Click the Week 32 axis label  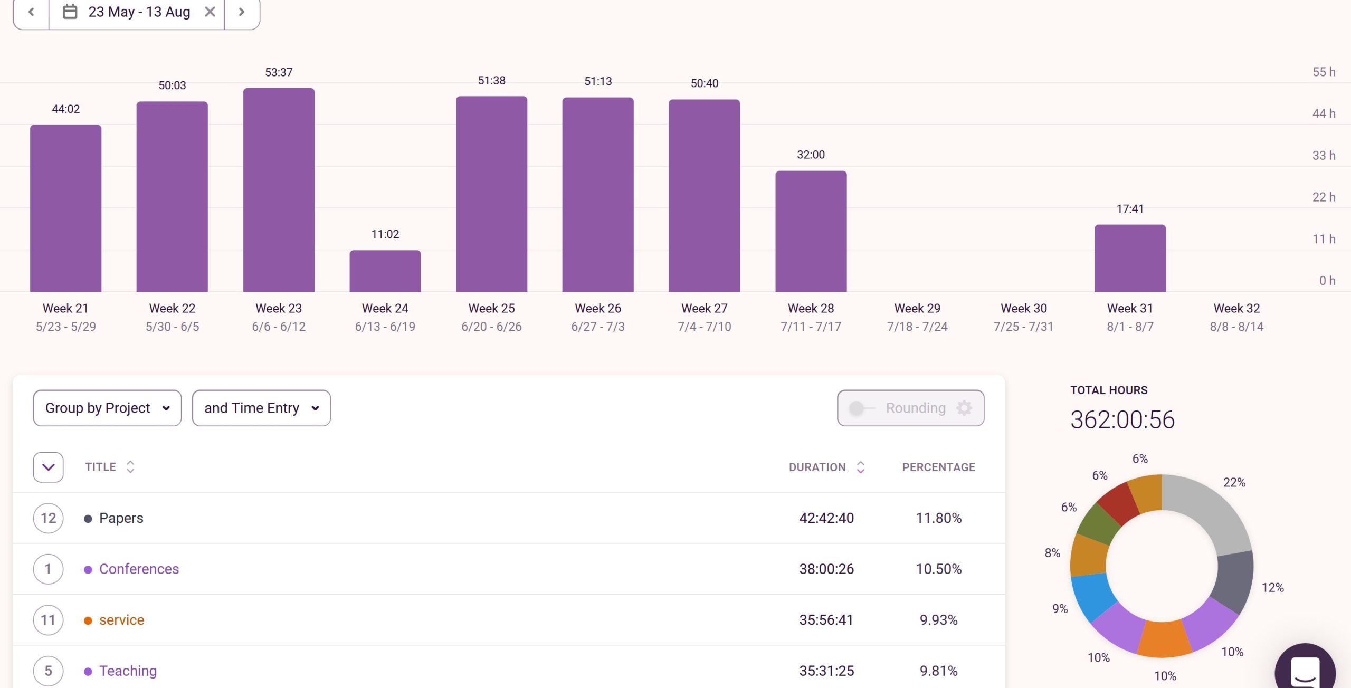[x=1237, y=308]
